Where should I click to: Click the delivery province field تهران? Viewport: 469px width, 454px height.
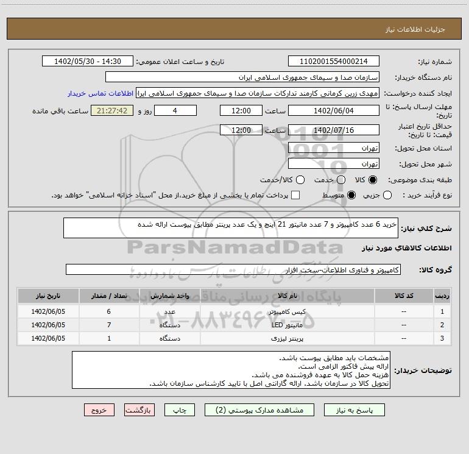point(334,147)
